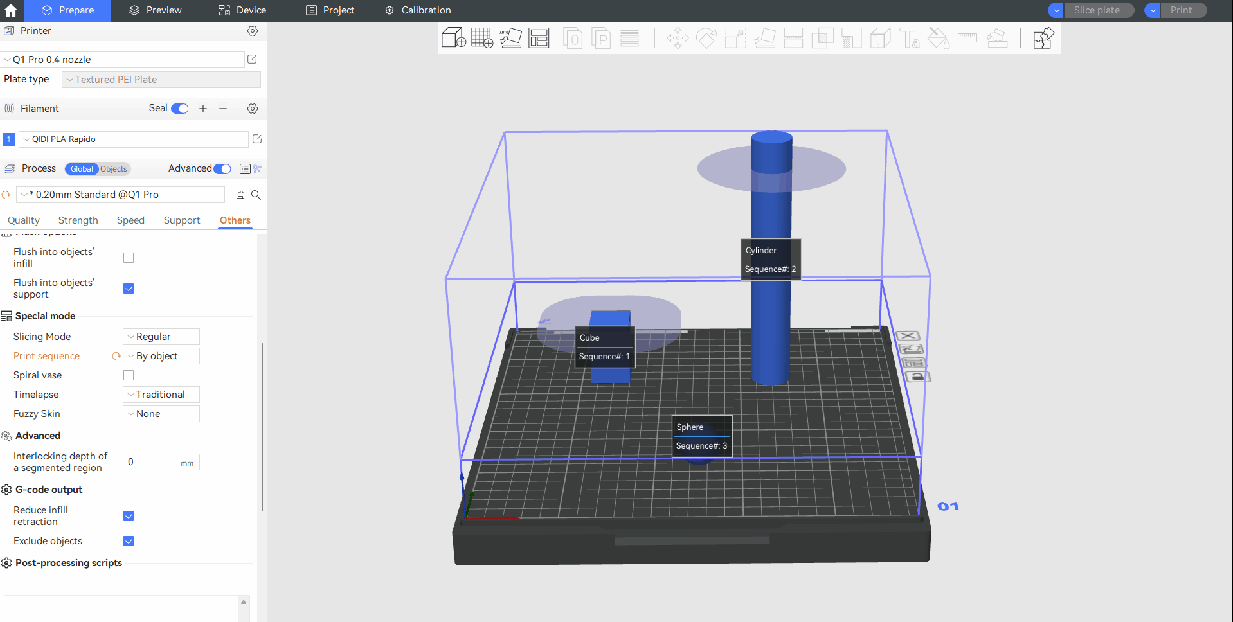
Task: Uncheck the Exclude objects checkbox
Action: (x=129, y=541)
